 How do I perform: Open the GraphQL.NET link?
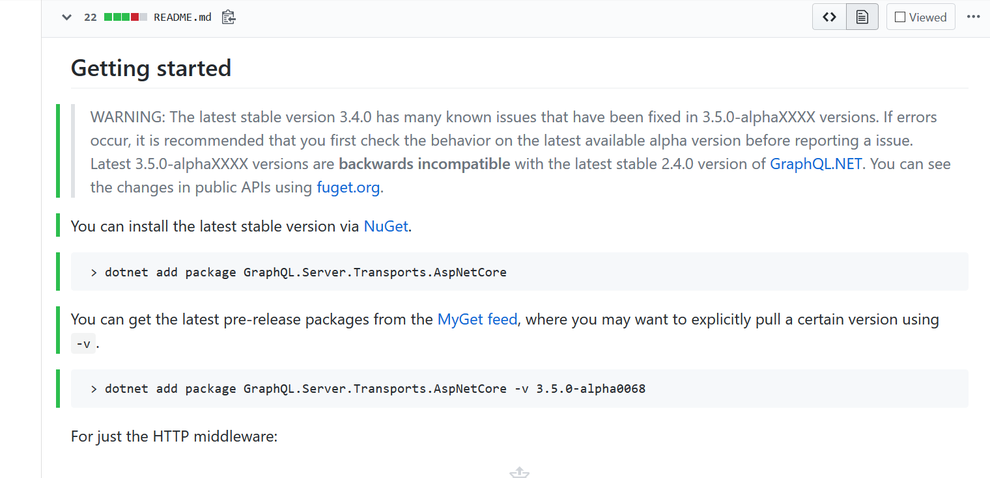(816, 164)
